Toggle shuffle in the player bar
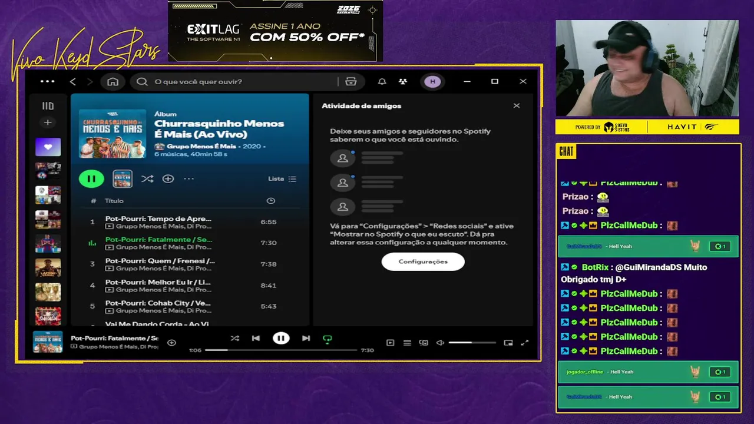754x424 pixels. pyautogui.click(x=234, y=338)
